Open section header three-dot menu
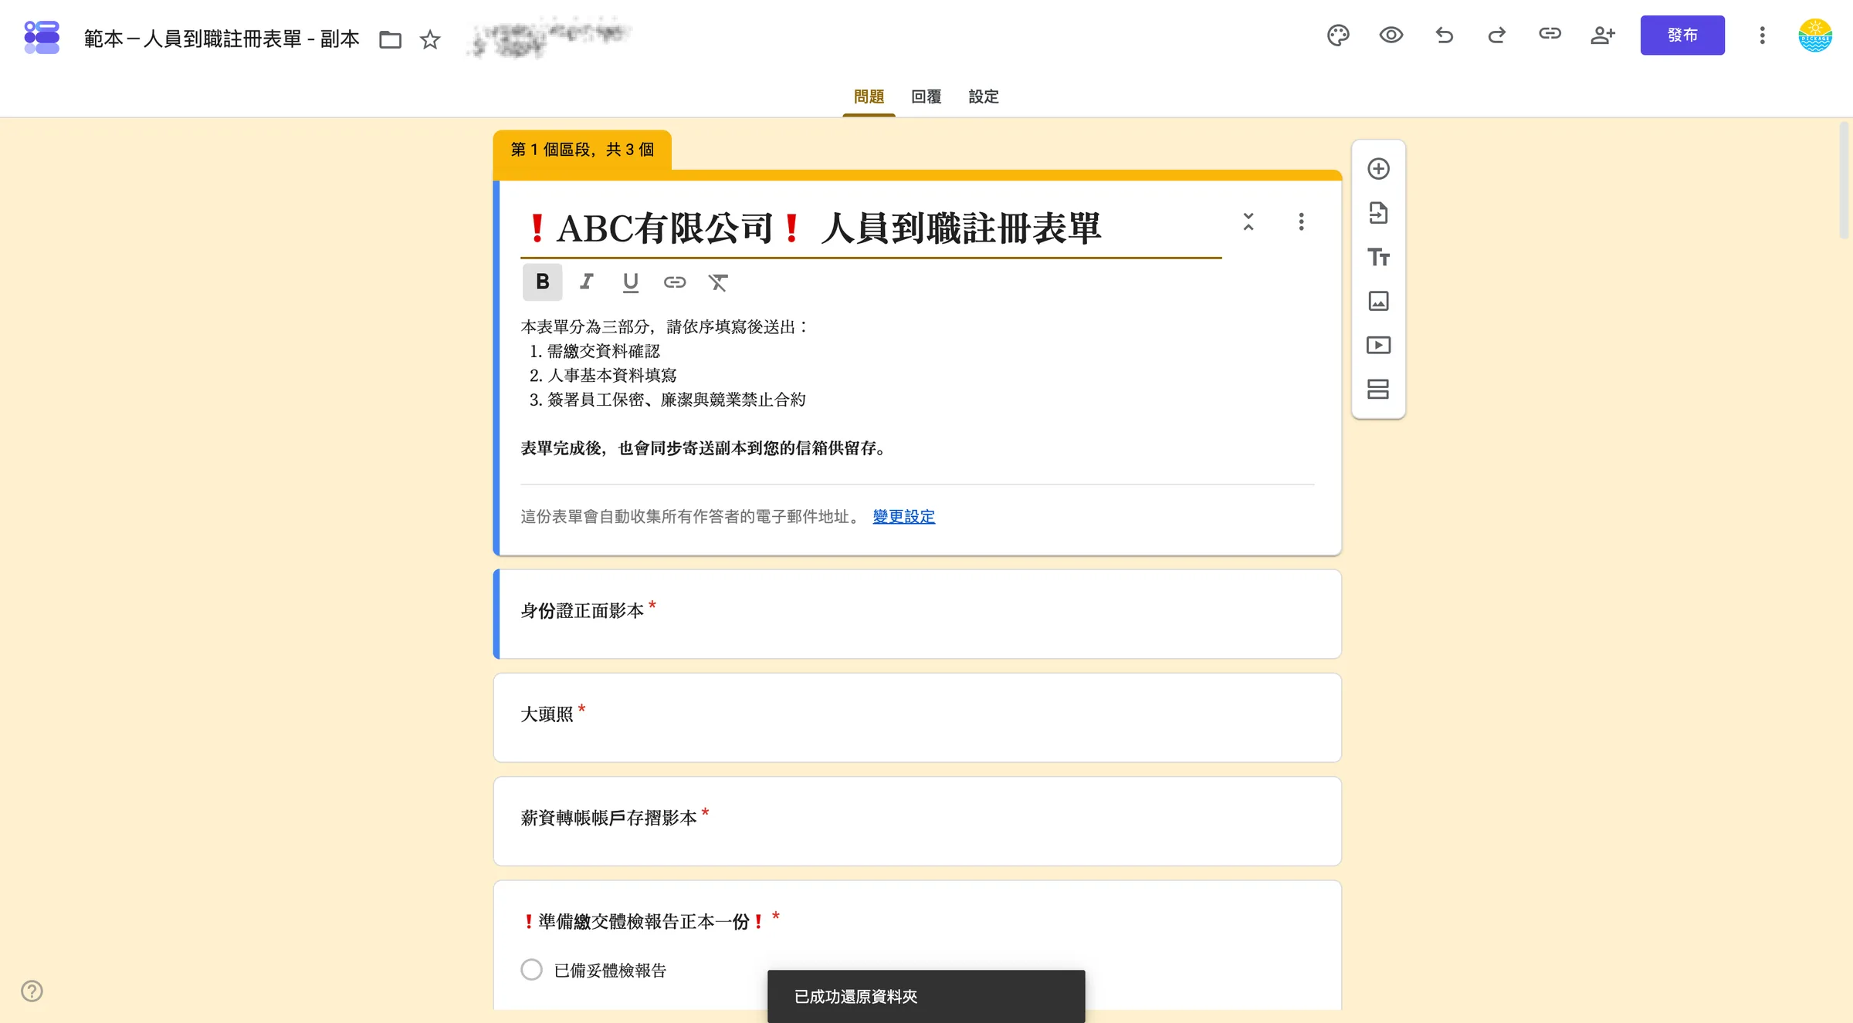Screen dimensions: 1853x1023 pyautogui.click(x=1301, y=222)
